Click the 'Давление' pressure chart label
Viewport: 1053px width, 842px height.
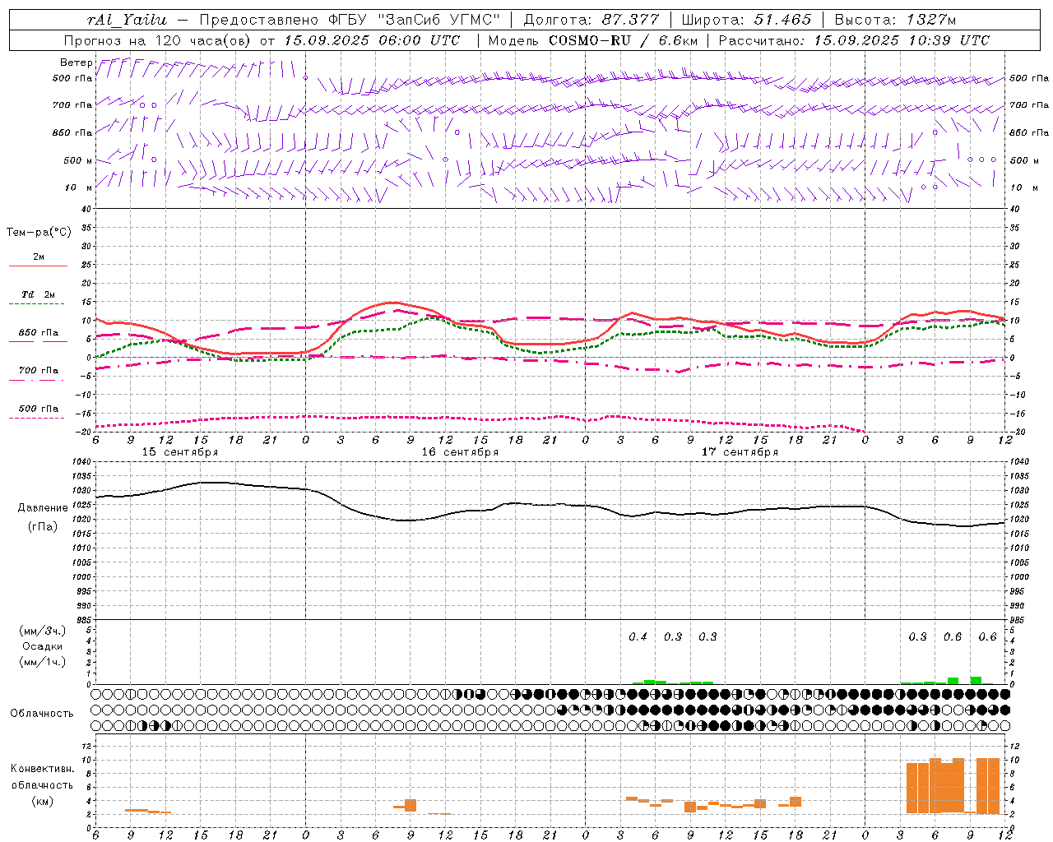(x=43, y=508)
